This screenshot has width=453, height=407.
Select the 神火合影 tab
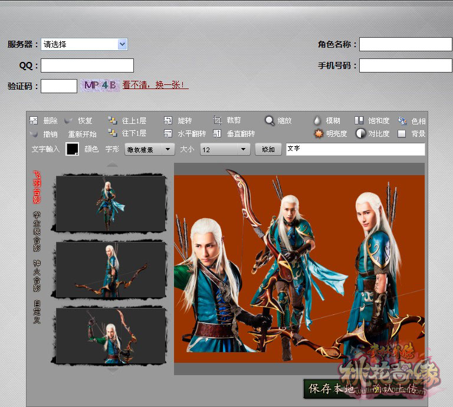coord(37,275)
